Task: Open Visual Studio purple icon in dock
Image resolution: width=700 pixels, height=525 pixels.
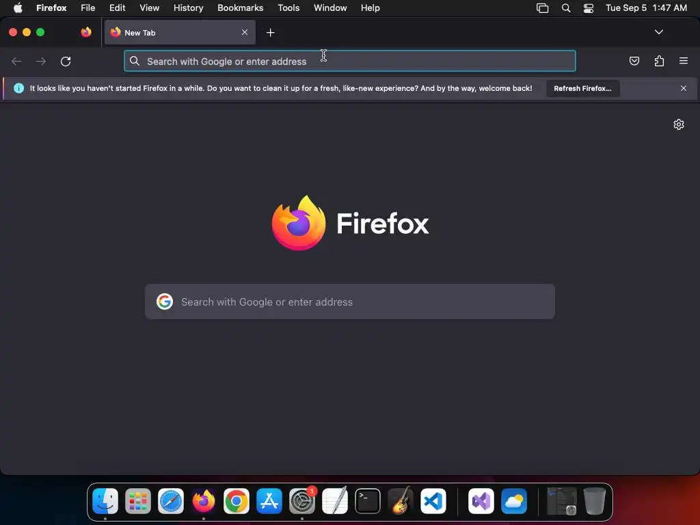Action: (x=481, y=501)
